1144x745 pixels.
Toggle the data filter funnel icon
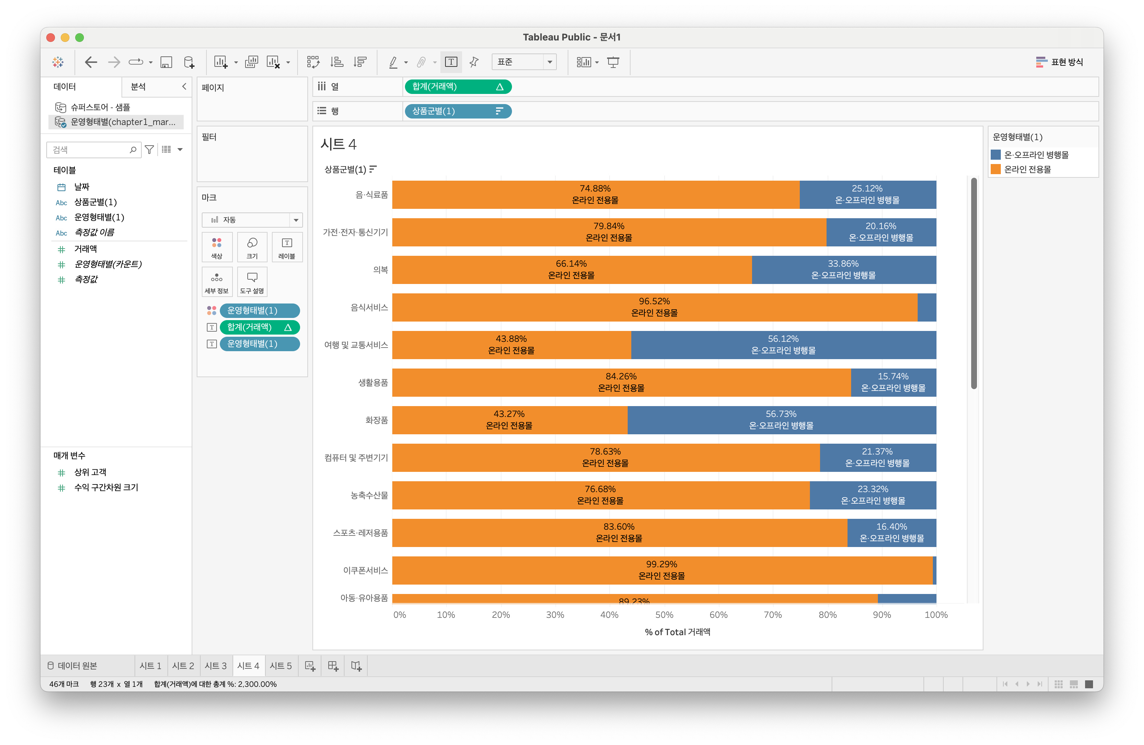point(149,150)
